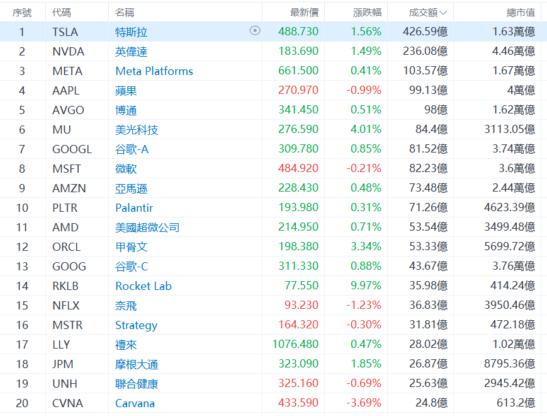The image size is (547, 416).
Task: Open the Carvana stock link
Action: click(135, 403)
